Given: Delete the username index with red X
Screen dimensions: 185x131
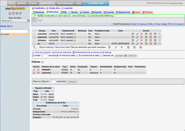Looking at the screenshot, I should click(x=38, y=73).
